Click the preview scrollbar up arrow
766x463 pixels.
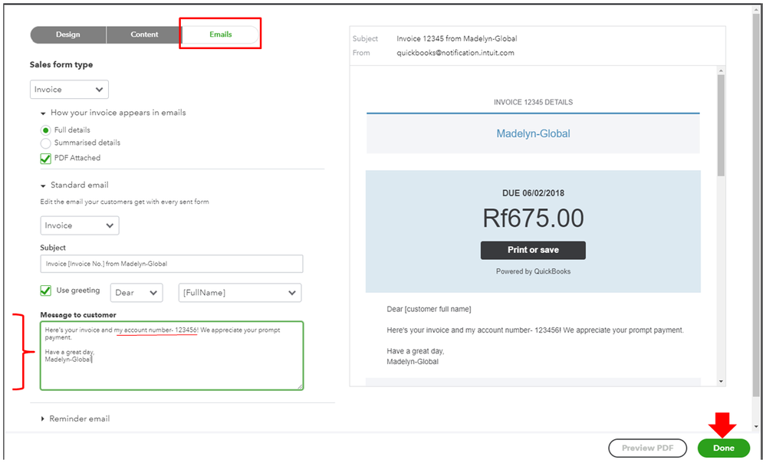[x=721, y=71]
